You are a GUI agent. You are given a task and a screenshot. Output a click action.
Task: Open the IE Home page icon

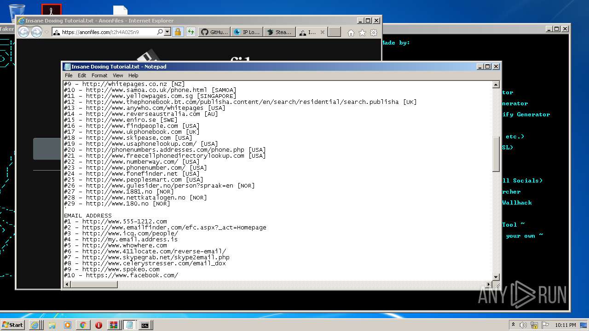point(351,33)
